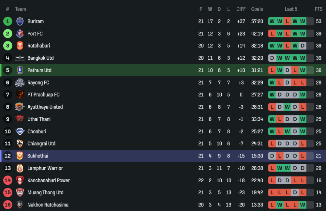Viewport: 326px width, 211px height.
Task: Click the Chonburi shark logo icon
Action: 20,131
